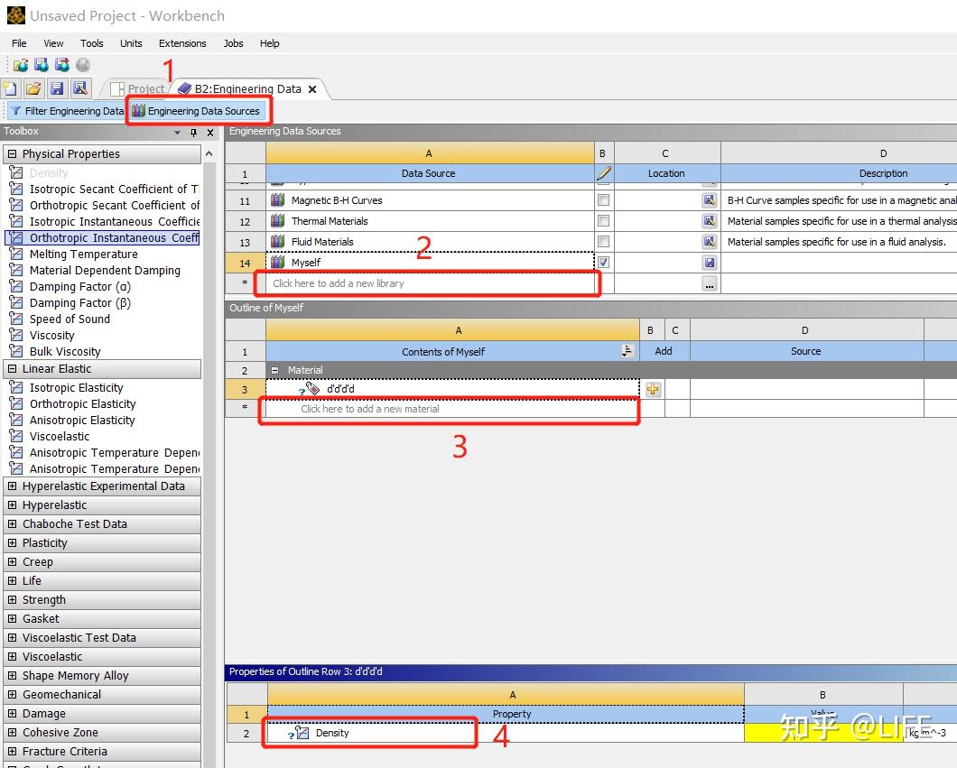Click the Open folder icon in the toolbar
Viewport: 957px width, 768px height.
[33, 88]
